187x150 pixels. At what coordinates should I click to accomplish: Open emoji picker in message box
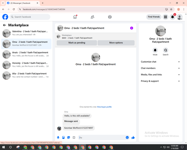127,138
